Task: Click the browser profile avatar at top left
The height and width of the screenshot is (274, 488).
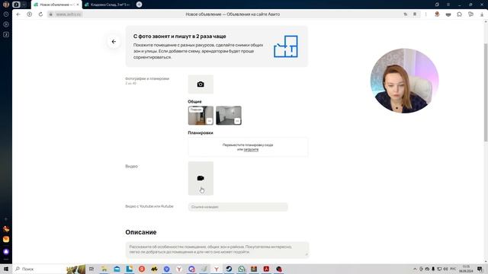Action: click(x=5, y=5)
